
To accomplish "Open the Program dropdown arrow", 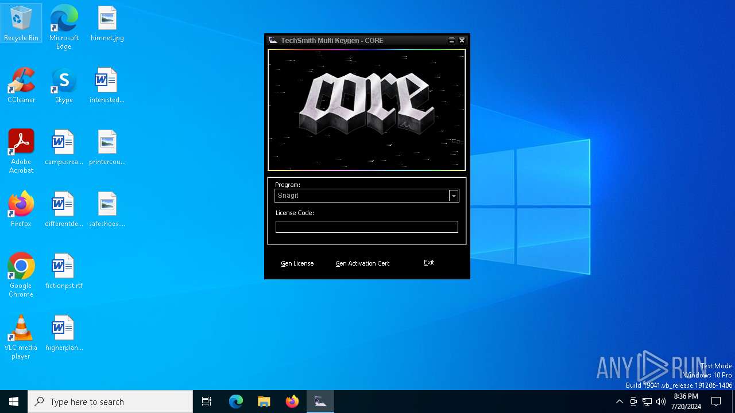I will click(454, 196).
